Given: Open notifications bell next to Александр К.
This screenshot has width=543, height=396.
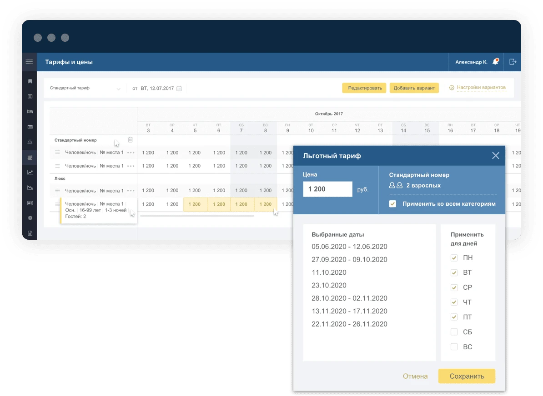Looking at the screenshot, I should pos(496,62).
